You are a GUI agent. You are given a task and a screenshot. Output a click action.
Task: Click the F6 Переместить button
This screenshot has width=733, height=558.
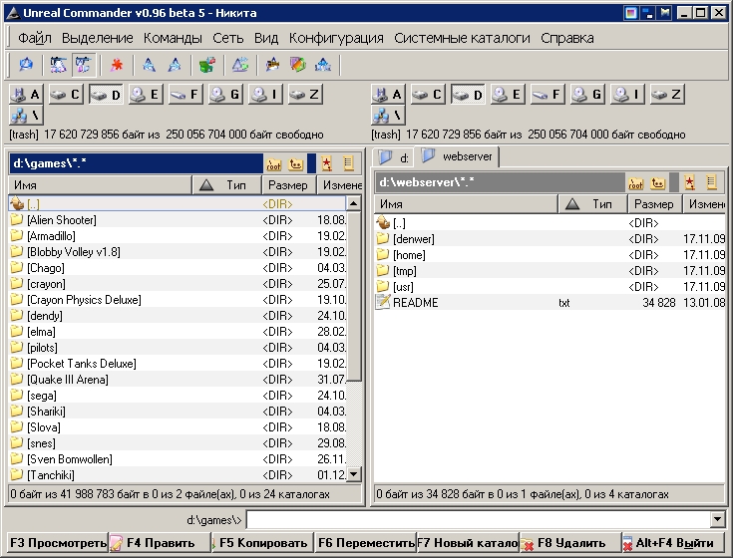365,543
